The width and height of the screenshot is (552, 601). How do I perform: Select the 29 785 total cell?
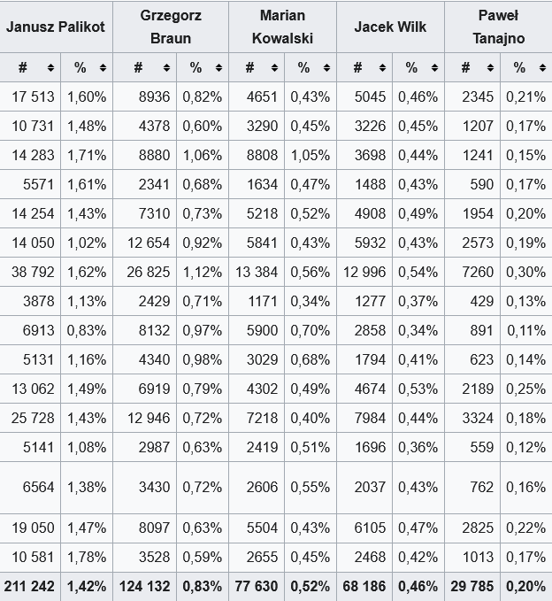tap(471, 586)
